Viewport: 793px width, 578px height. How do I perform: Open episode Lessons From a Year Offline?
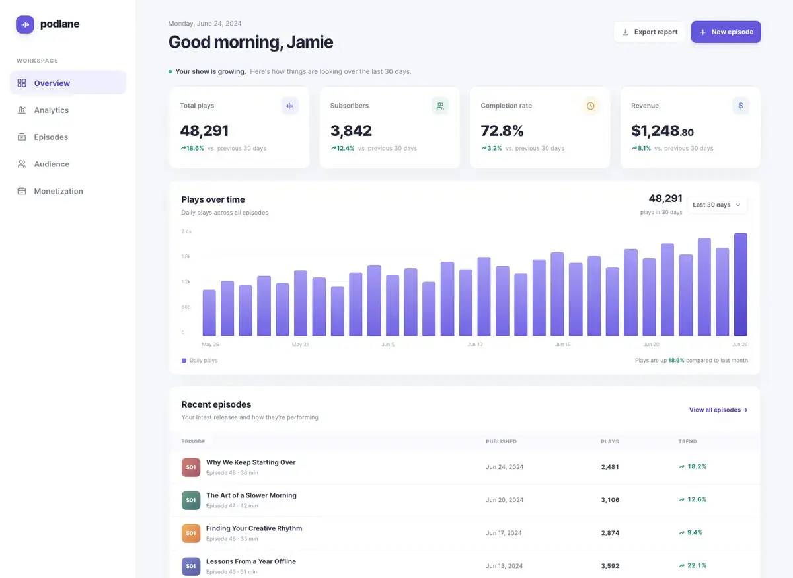pyautogui.click(x=251, y=561)
